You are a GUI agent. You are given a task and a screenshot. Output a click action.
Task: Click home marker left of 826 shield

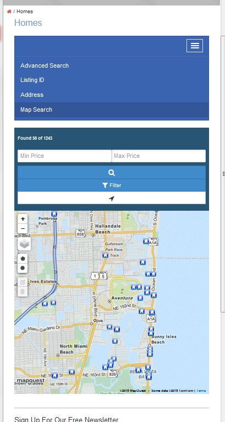click(105, 367)
